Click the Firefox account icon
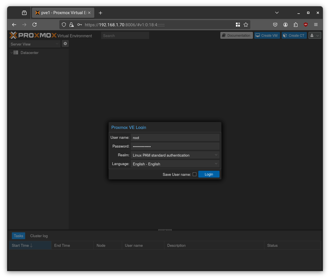This screenshot has width=330, height=279. (286, 25)
